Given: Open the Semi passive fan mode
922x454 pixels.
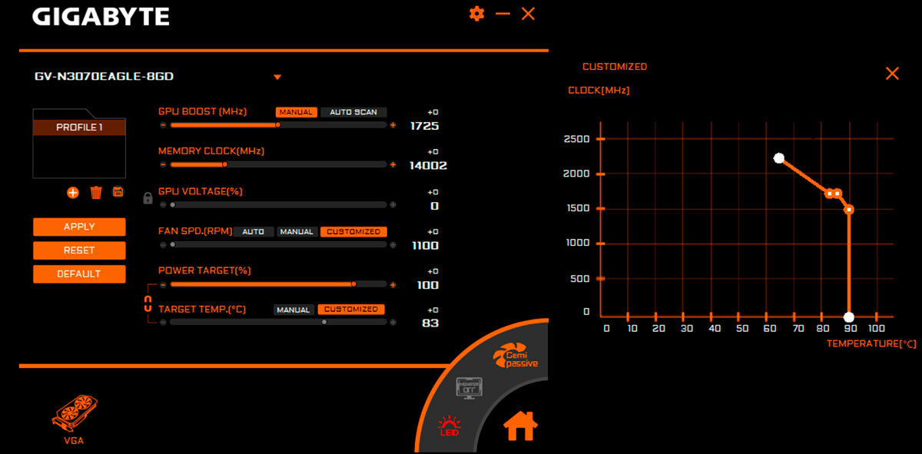Looking at the screenshot, I should click(x=516, y=357).
